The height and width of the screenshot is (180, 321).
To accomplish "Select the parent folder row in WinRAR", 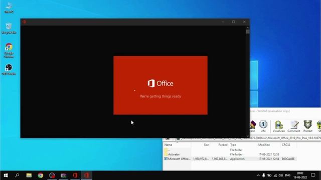I will point(230,150).
